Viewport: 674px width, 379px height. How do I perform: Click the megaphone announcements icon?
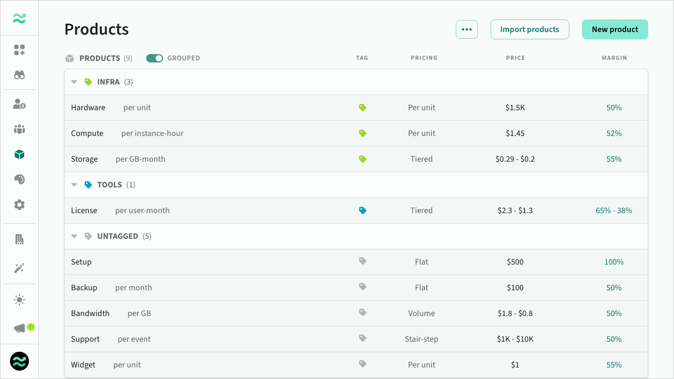tap(19, 328)
